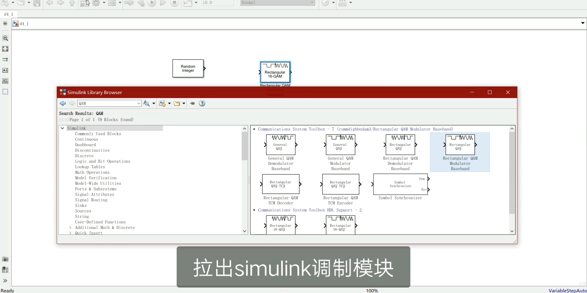
Task: Click the Help question mark icon
Action: 202,103
